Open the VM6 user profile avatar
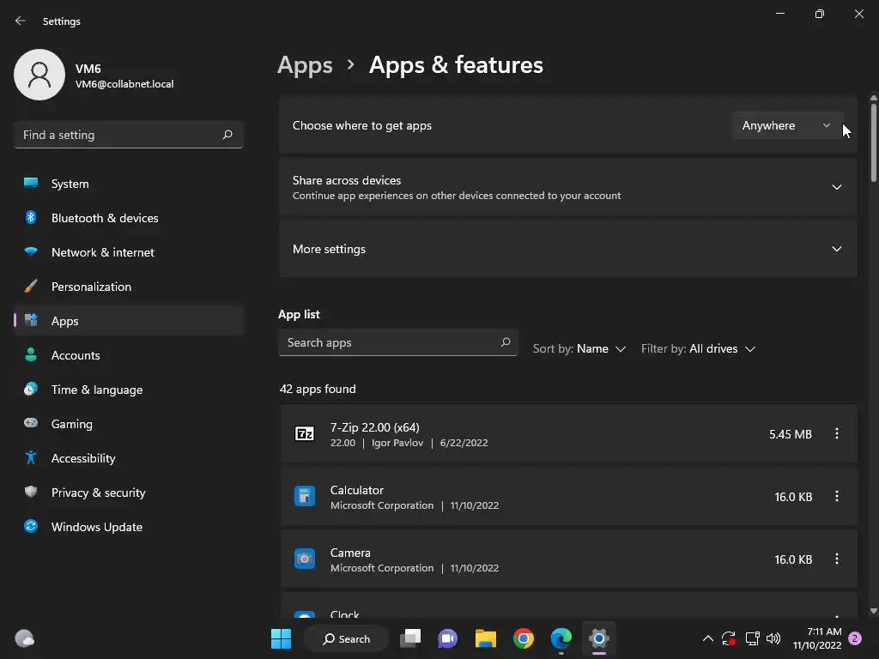Viewport: 879px width, 659px height. coord(39,75)
